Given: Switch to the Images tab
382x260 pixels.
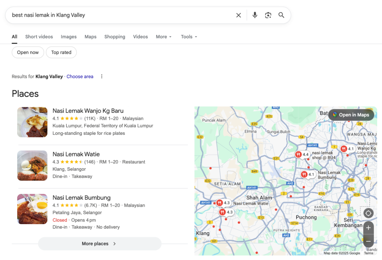Looking at the screenshot, I should pyautogui.click(x=69, y=37).
